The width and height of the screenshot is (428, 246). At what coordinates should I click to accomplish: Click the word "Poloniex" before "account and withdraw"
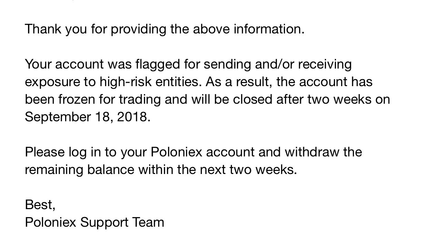[x=176, y=152]
